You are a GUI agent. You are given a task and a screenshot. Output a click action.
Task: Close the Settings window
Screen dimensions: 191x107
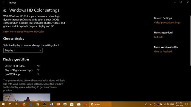click(188, 2)
